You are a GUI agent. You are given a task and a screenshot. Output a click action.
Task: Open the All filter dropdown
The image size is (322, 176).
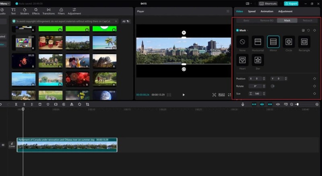pos(126,21)
